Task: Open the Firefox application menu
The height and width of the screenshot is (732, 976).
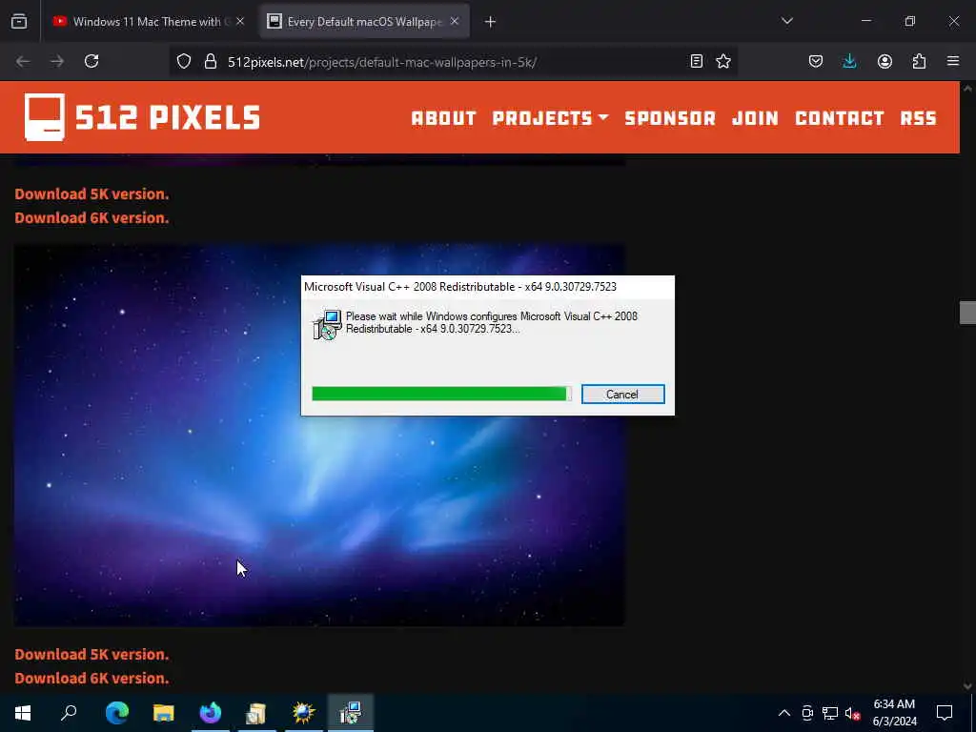Action: click(x=953, y=61)
